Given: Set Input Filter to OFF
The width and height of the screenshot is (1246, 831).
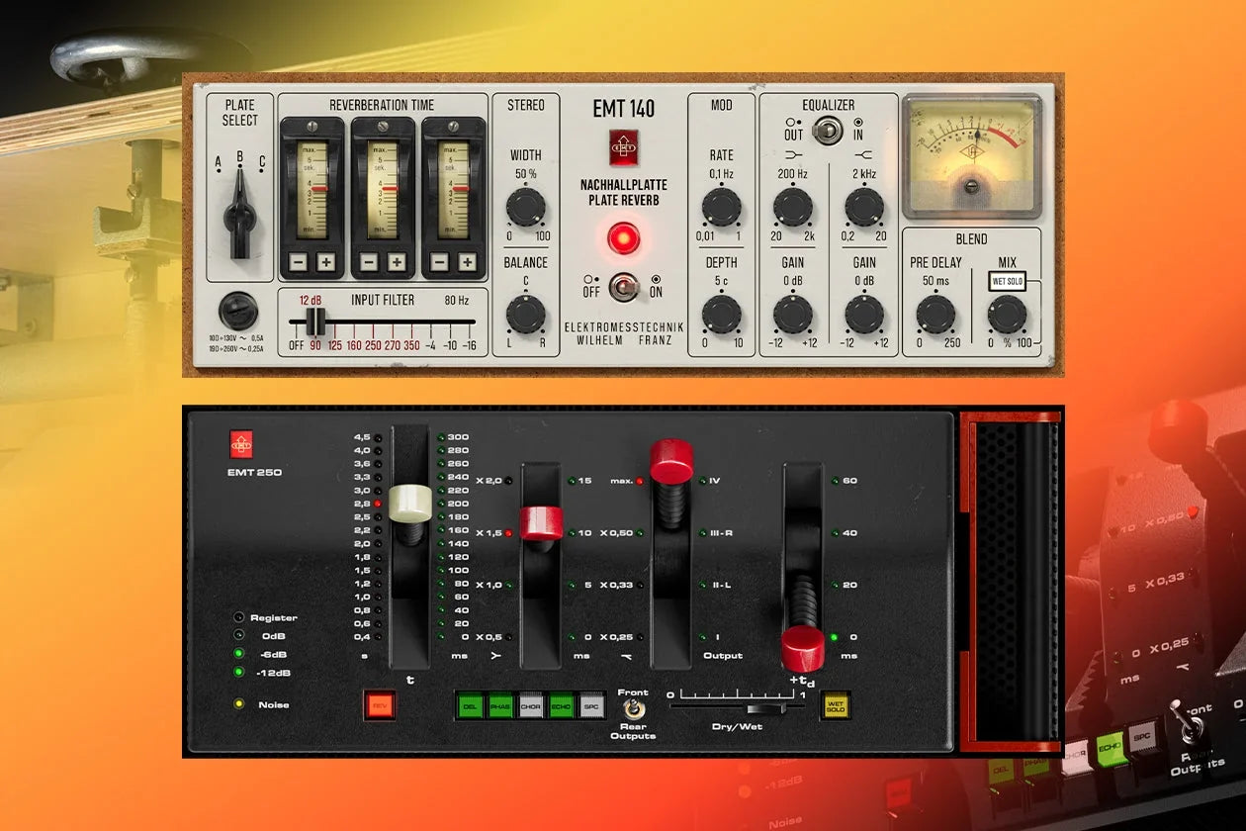Looking at the screenshot, I should (x=296, y=345).
